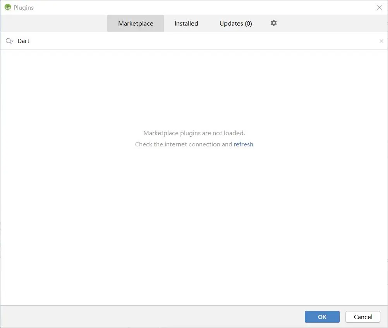The image size is (388, 328).
Task: Dismiss dialog with Cancel button
Action: (x=363, y=317)
